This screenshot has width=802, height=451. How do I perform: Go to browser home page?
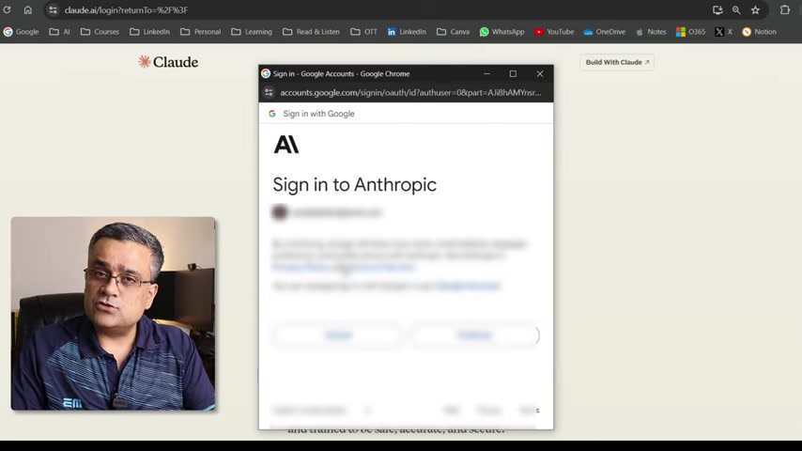(x=27, y=9)
